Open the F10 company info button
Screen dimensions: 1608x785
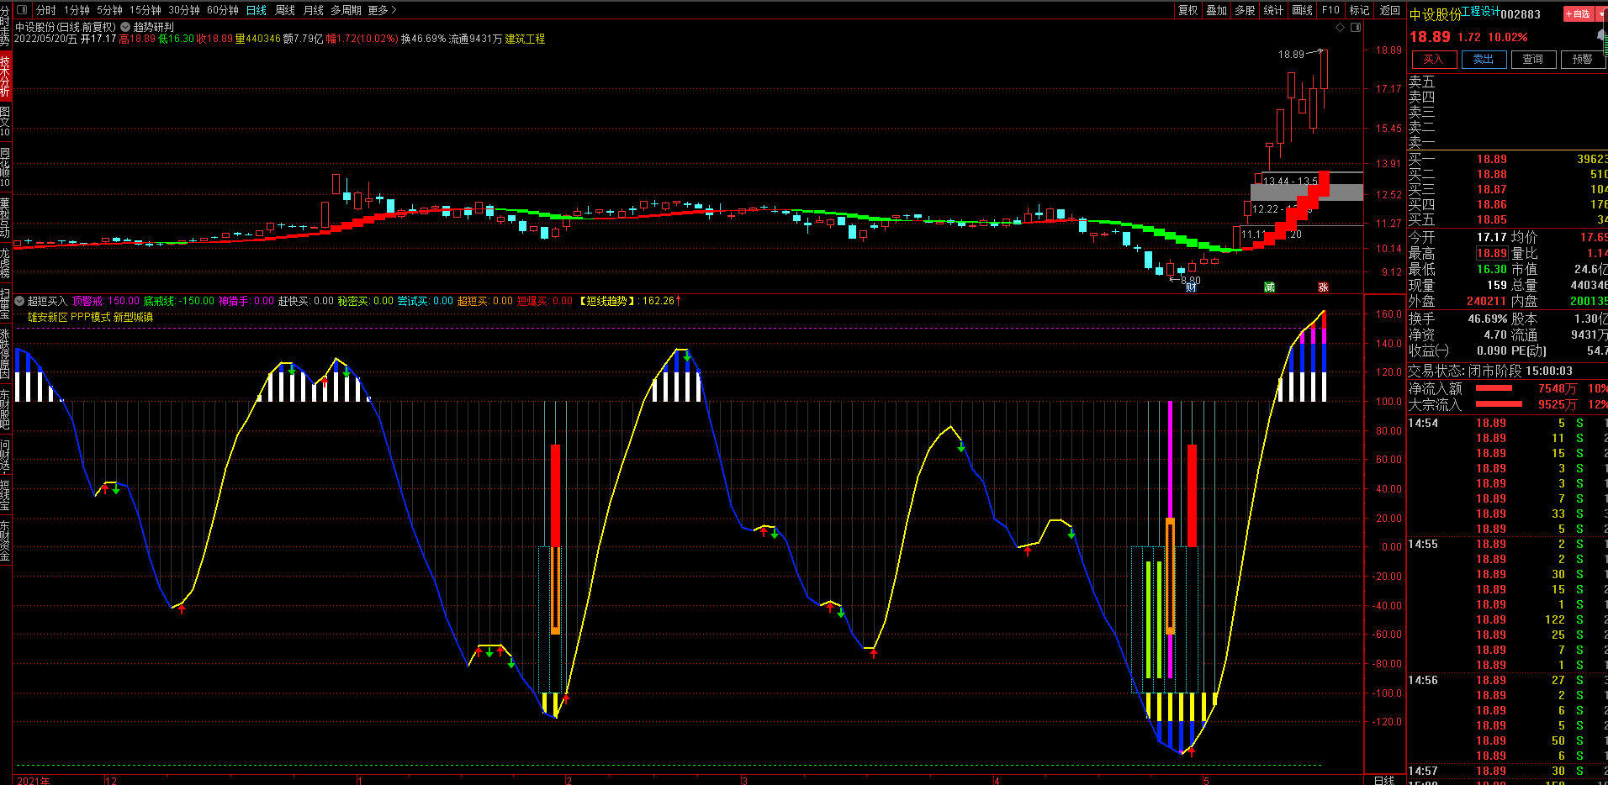(x=1330, y=10)
